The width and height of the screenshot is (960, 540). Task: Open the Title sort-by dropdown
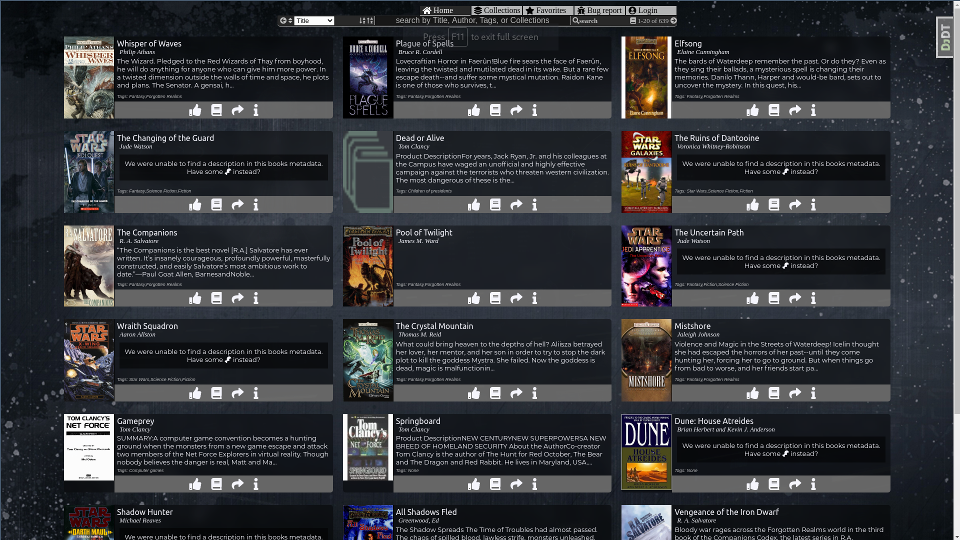tap(313, 21)
